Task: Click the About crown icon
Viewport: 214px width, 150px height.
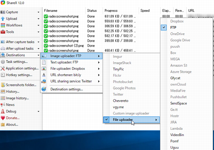Action: (3, 125)
